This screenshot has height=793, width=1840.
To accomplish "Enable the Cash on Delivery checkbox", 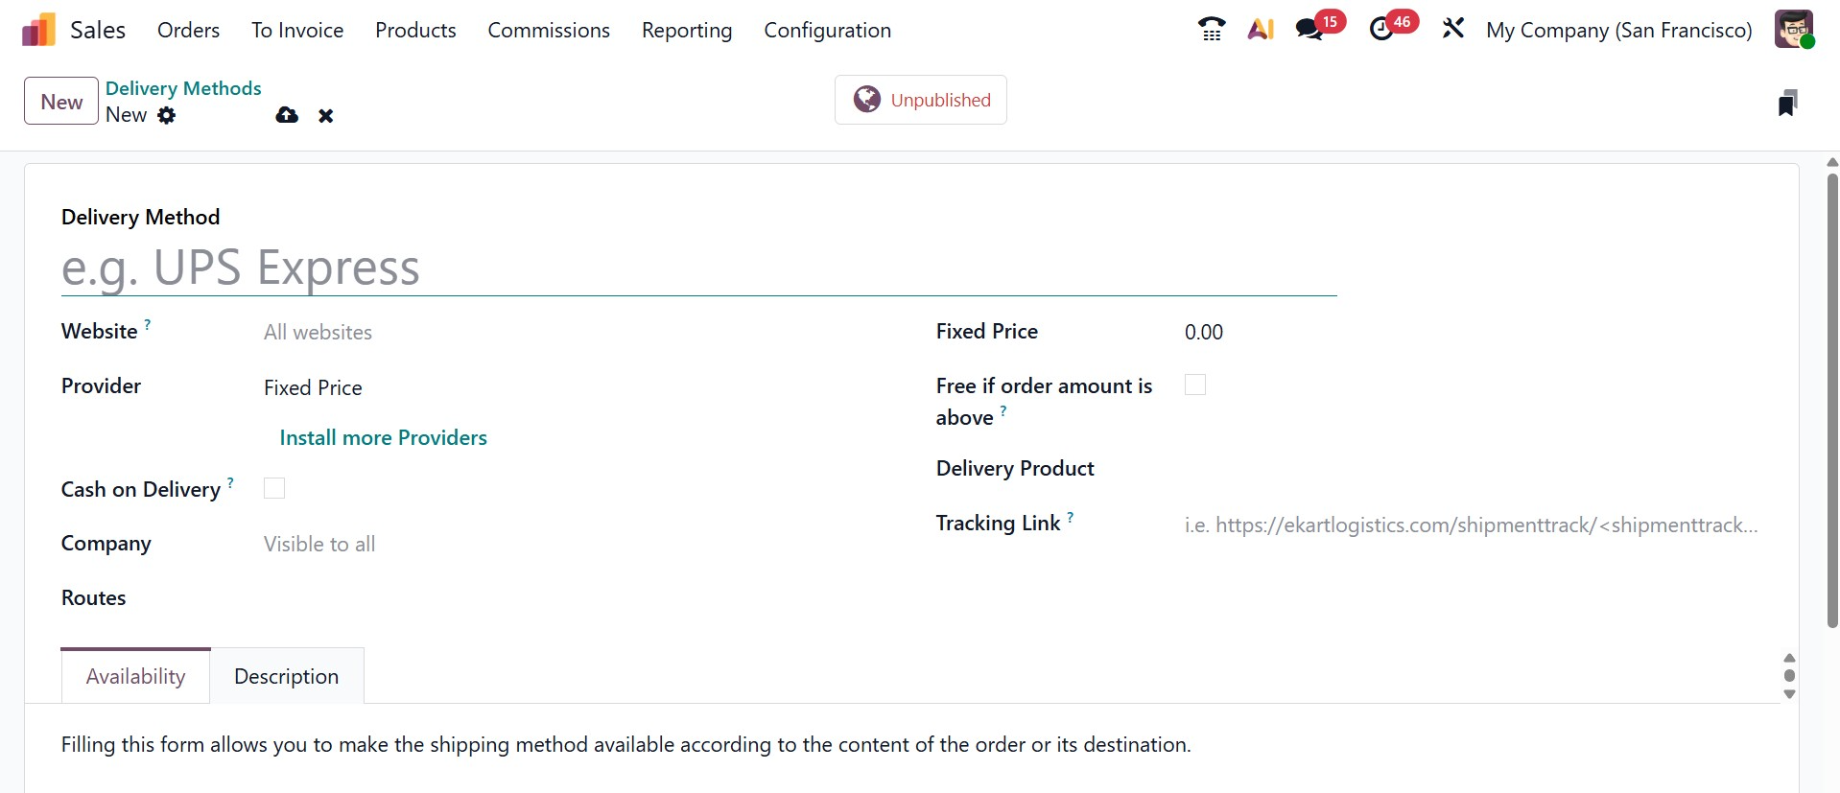I will [x=274, y=489].
